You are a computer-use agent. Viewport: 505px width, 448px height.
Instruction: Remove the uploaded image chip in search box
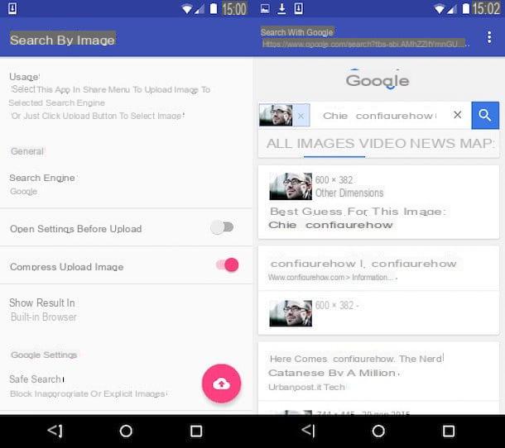coord(301,116)
